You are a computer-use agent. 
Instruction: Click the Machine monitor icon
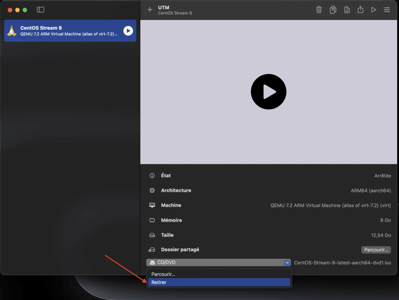[x=152, y=205]
